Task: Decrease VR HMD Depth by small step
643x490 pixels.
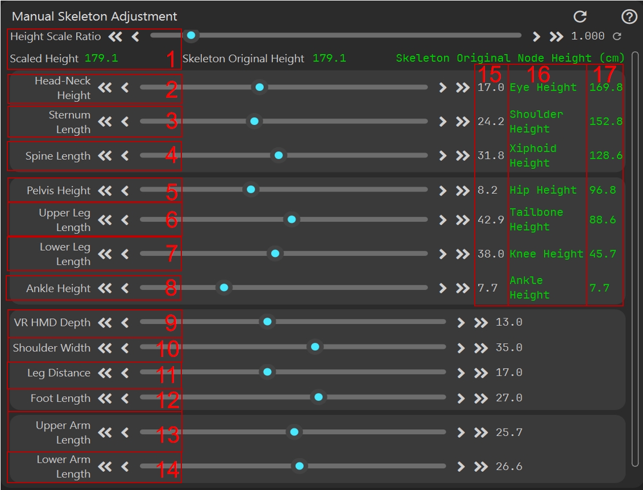Action: tap(125, 323)
